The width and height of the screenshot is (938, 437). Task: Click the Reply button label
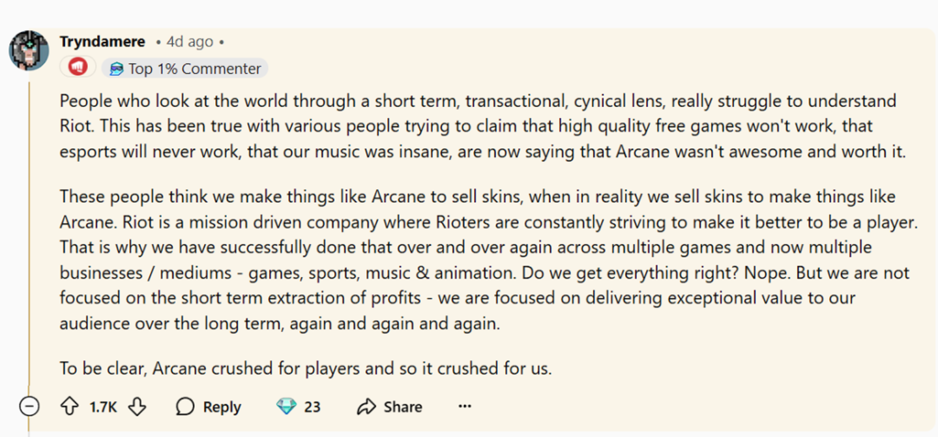pyautogui.click(x=222, y=407)
